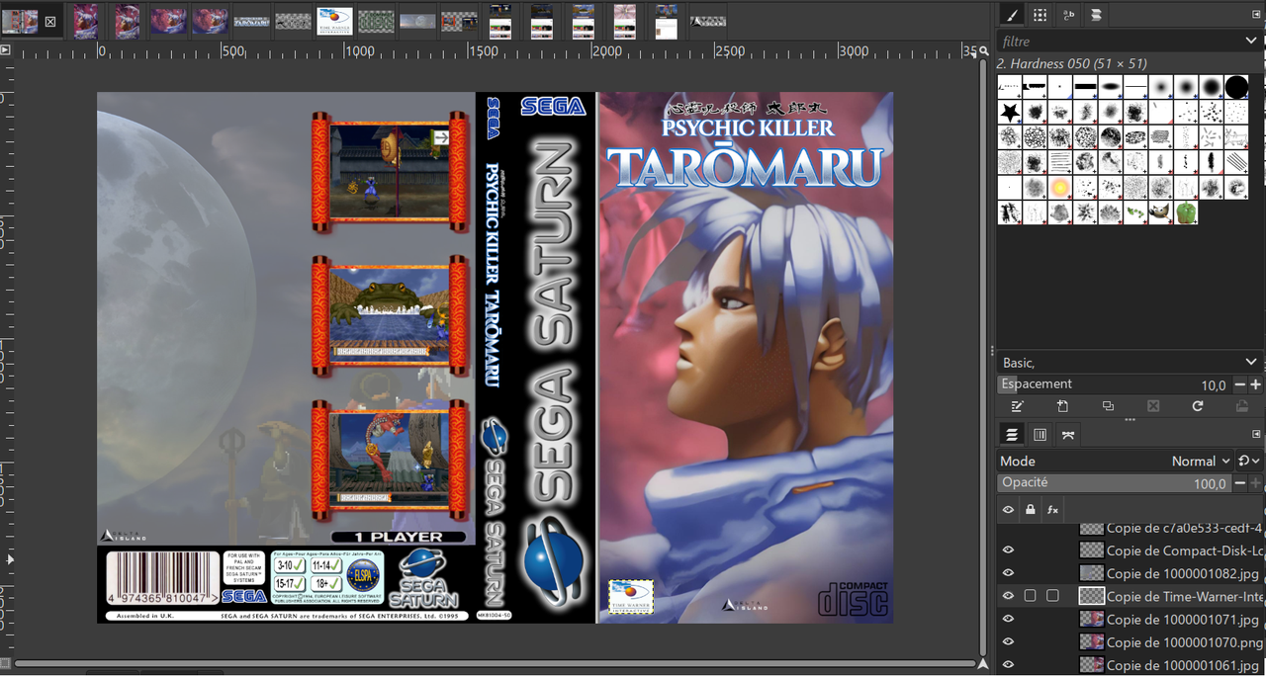
Task: Select the black star brush
Action: click(1010, 112)
